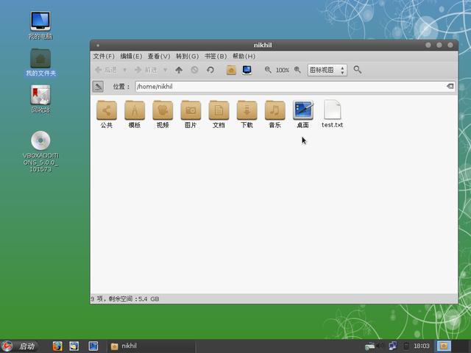This screenshot has height=353, width=471.
Task: Select the test.txt file
Action: click(x=332, y=111)
